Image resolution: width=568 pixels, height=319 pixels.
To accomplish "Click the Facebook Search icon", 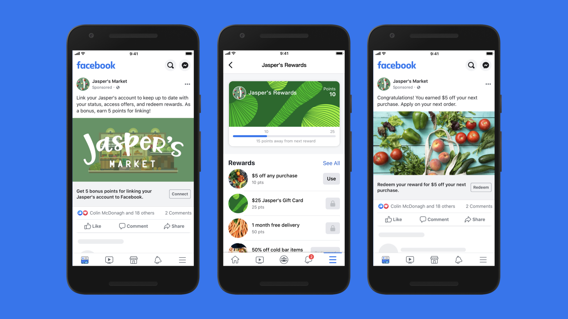I will pos(170,64).
